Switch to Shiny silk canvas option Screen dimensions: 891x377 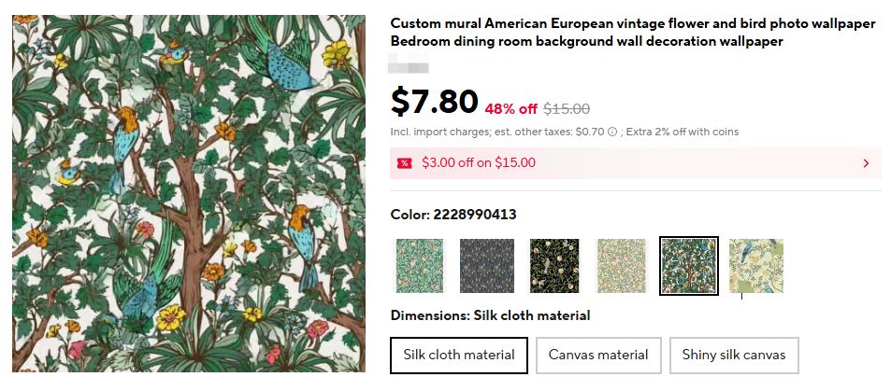point(734,355)
